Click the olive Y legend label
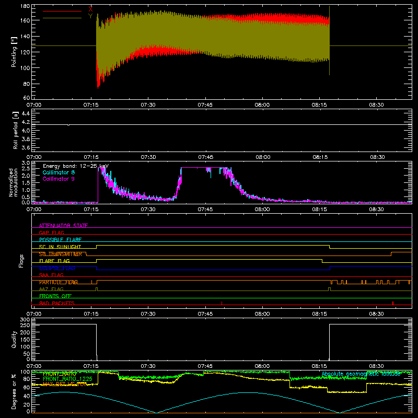The height and width of the screenshot is (418, 418). (90, 16)
